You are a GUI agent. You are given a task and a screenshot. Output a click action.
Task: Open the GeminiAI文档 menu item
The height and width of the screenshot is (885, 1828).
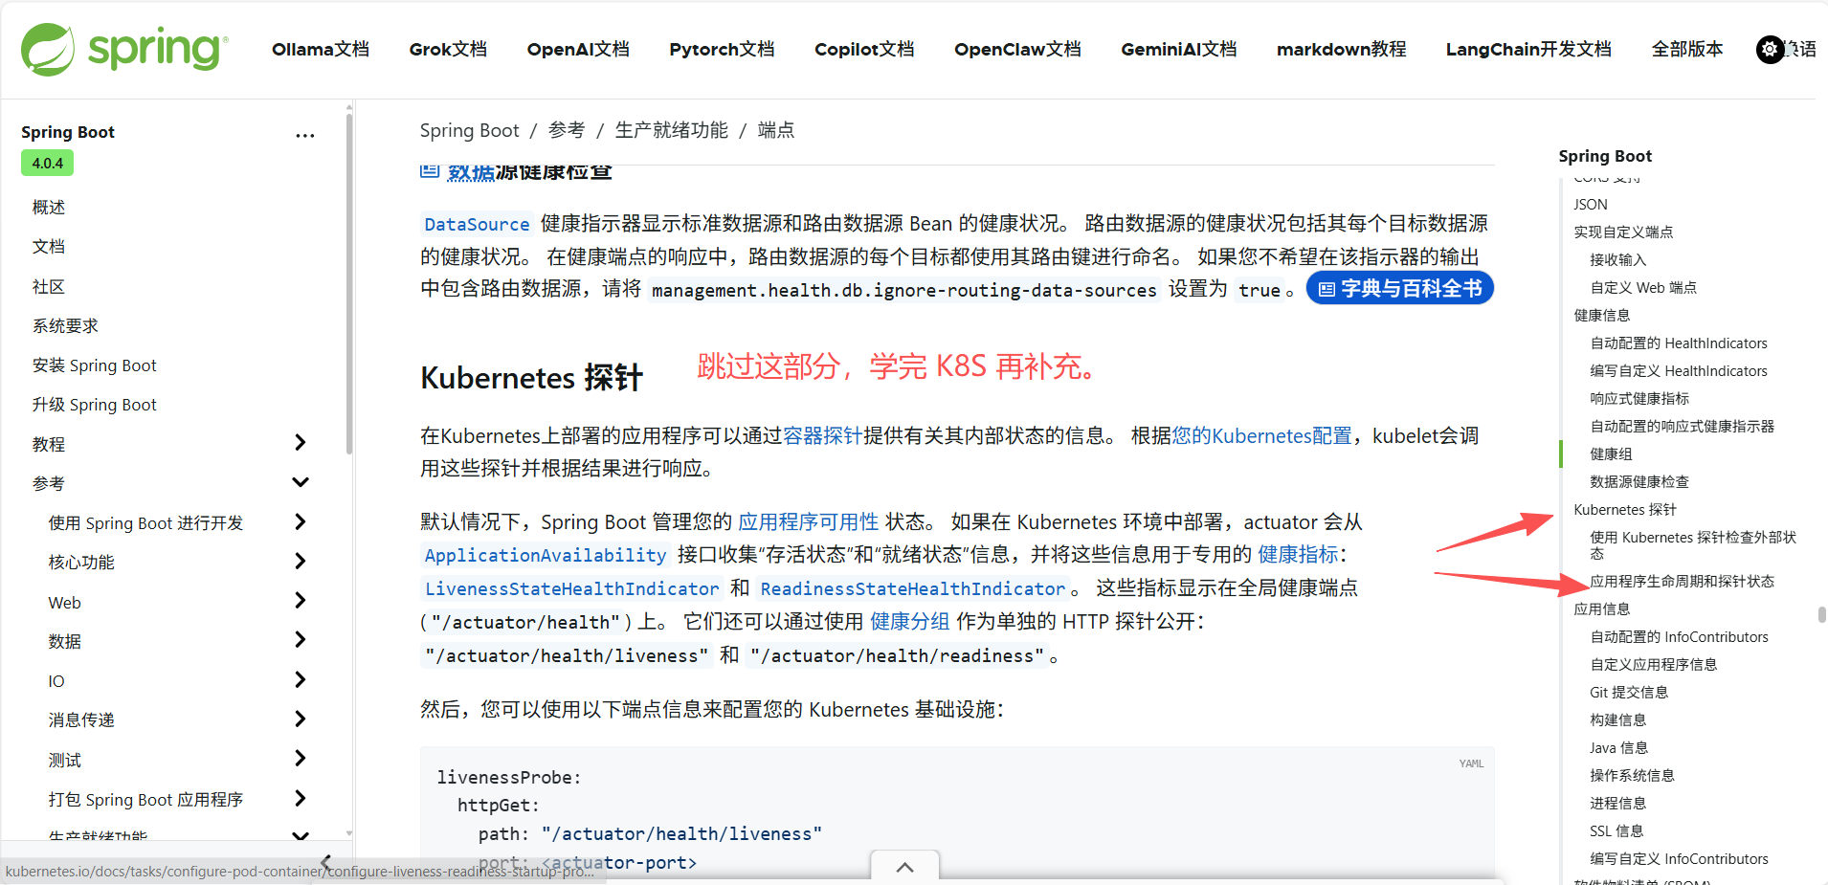pos(1179,49)
